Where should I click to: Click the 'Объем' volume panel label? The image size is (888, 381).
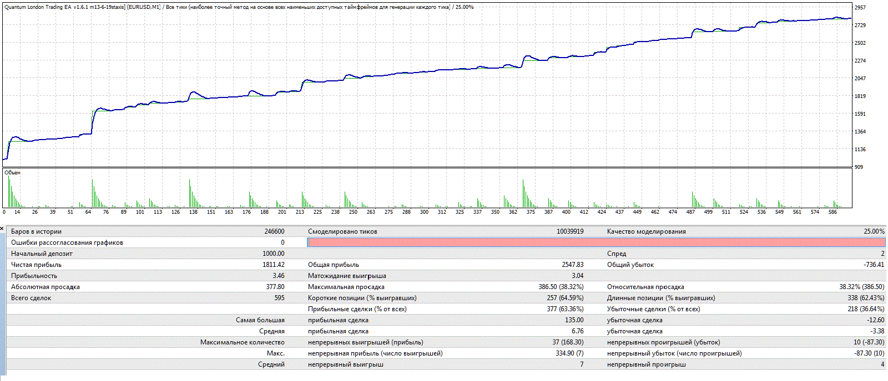click(12, 173)
